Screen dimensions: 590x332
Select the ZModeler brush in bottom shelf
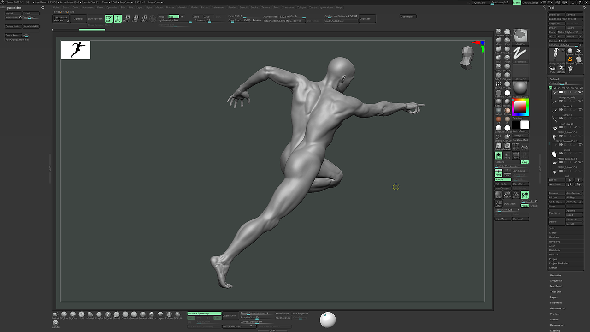tap(169, 315)
